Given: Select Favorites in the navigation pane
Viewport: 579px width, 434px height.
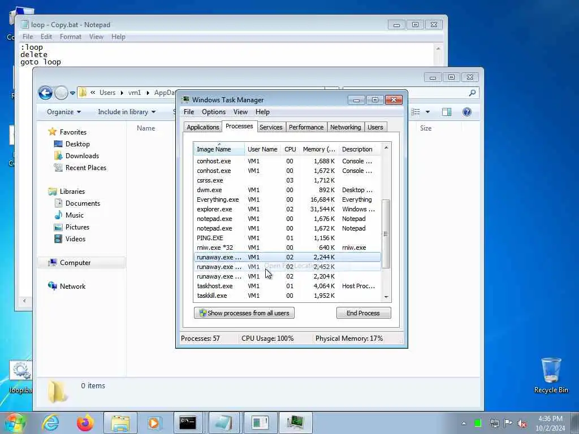Looking at the screenshot, I should point(73,132).
